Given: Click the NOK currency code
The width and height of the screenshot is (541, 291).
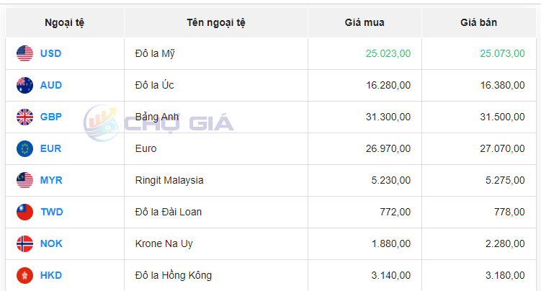Looking at the screenshot, I should [51, 243].
